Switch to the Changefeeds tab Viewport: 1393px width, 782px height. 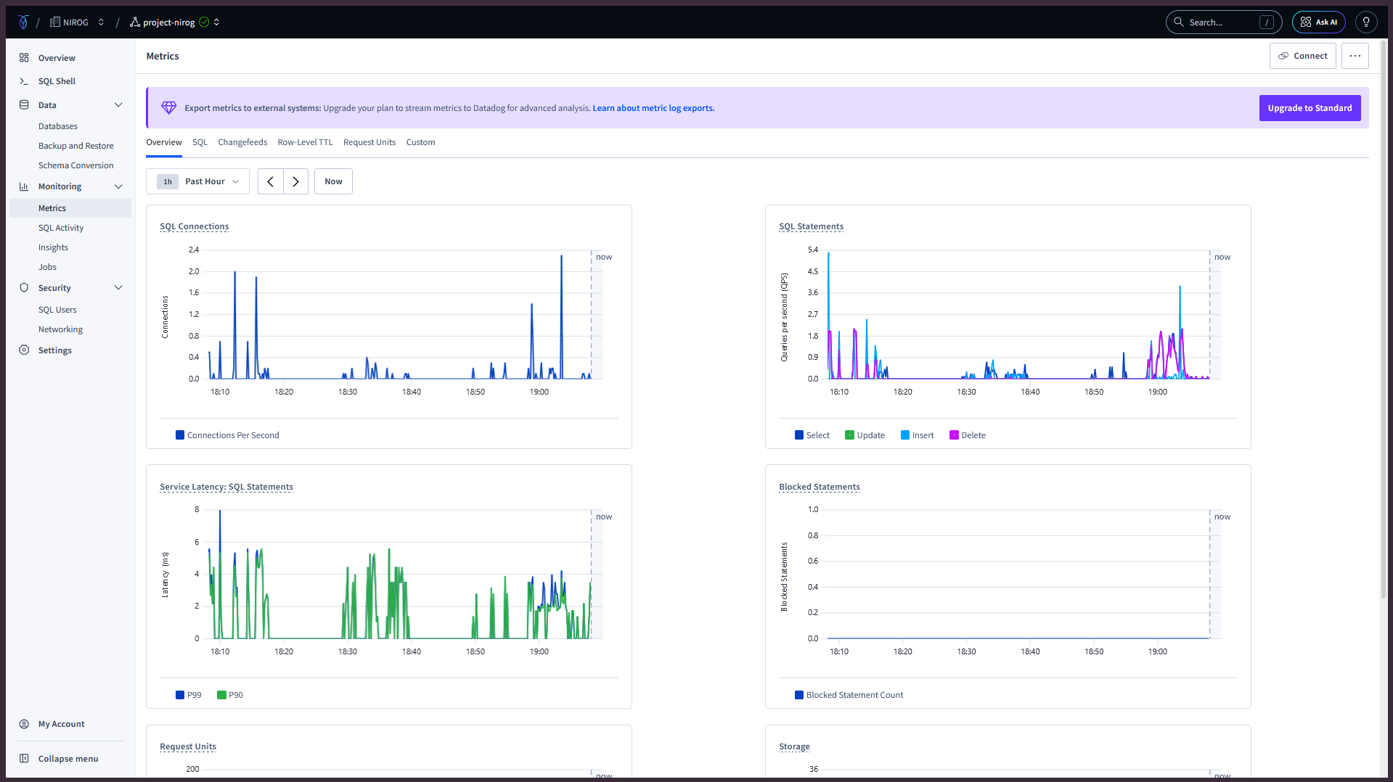pos(242,142)
